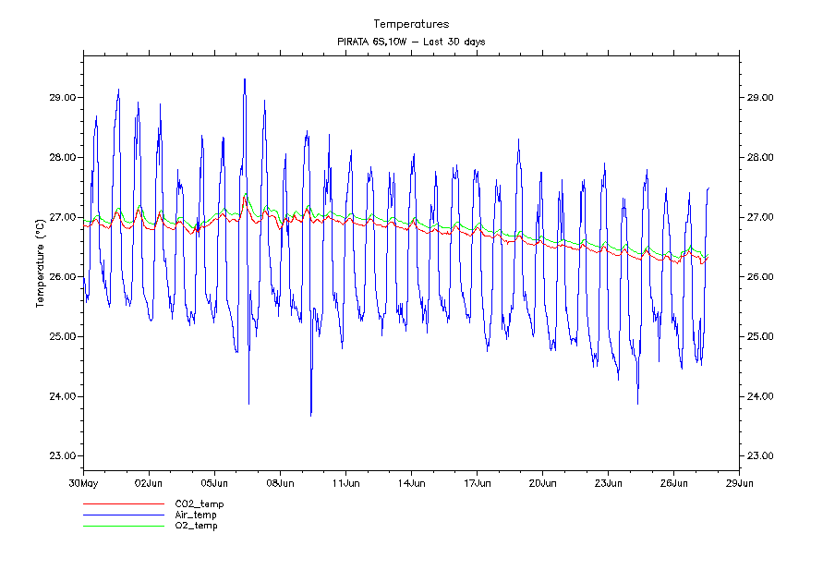
Task: Click the 30May x-axis date label
Action: 83,483
